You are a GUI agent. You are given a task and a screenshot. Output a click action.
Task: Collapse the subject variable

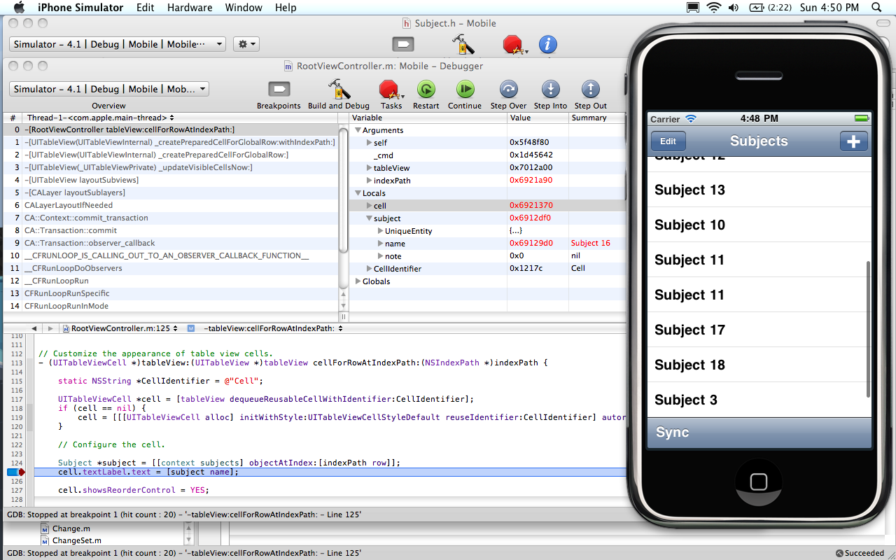(369, 218)
